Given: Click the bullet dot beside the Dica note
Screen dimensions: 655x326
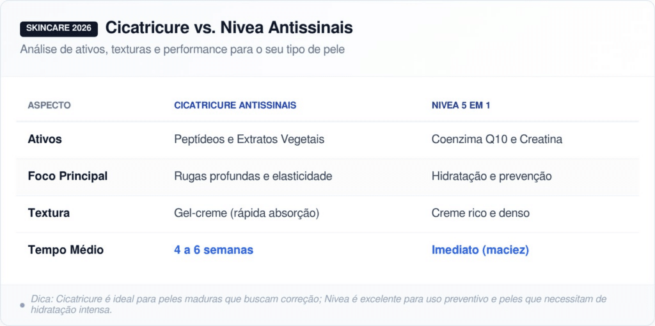Looking at the screenshot, I should click(22, 305).
